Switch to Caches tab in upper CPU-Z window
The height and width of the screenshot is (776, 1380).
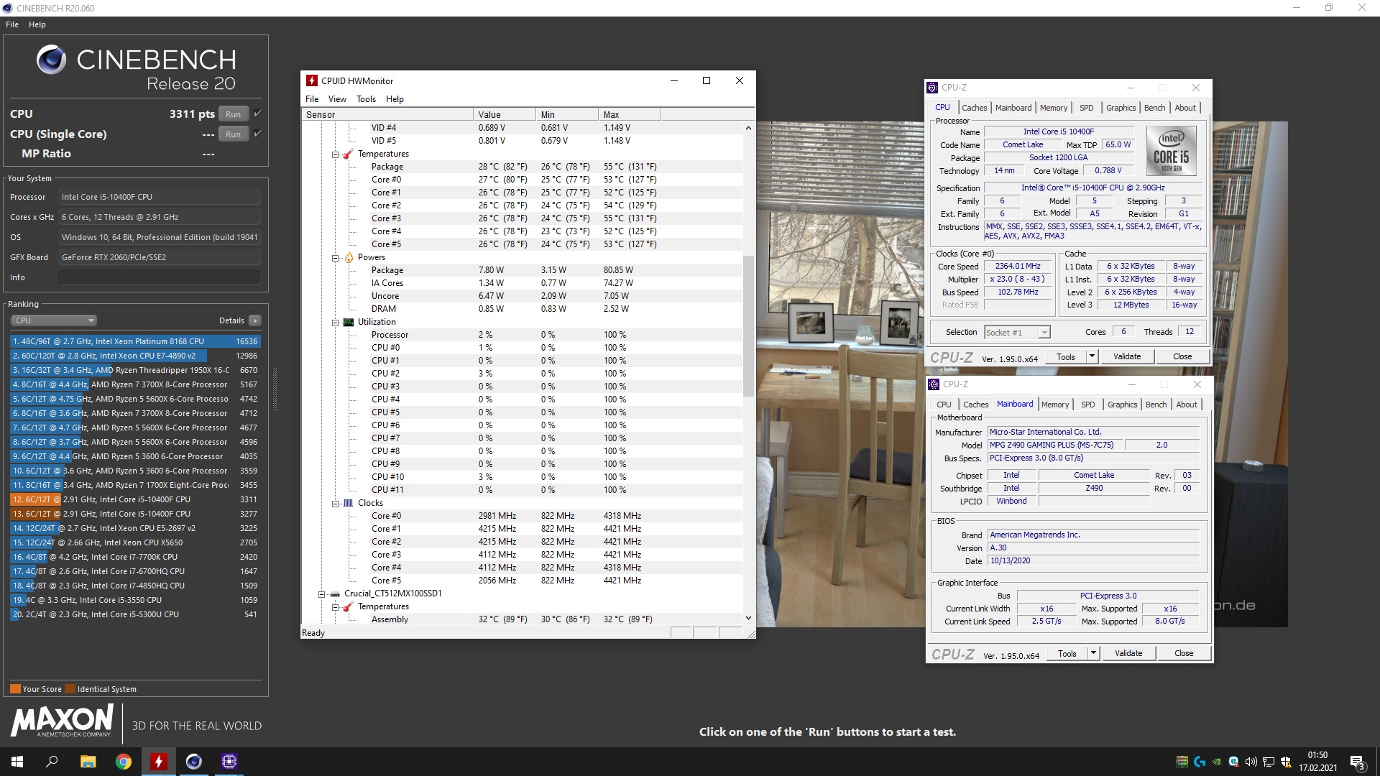[x=975, y=108]
